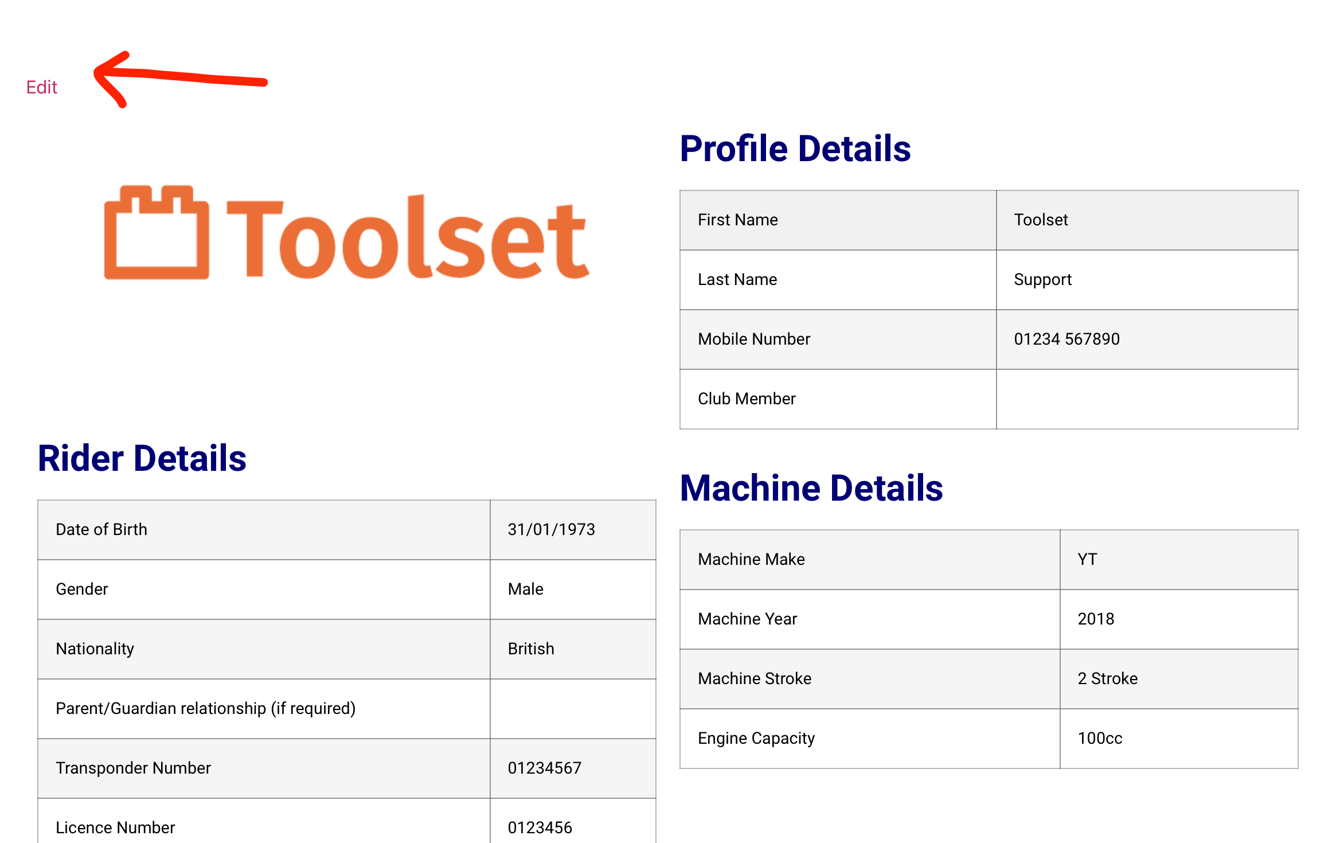The width and height of the screenshot is (1344, 843).
Task: Click the last name value Support
Action: [x=1042, y=279]
